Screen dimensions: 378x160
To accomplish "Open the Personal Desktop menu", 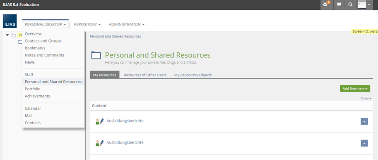I will (45, 24).
